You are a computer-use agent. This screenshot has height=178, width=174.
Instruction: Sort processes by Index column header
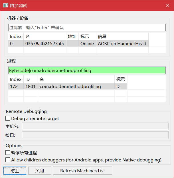pos(16,79)
